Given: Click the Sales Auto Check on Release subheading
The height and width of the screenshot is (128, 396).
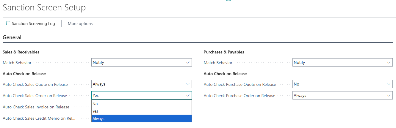Looking at the screenshot, I should (24, 74).
